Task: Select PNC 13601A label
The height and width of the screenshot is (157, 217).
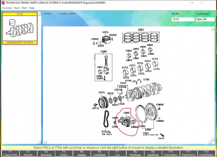Action: click(135, 127)
